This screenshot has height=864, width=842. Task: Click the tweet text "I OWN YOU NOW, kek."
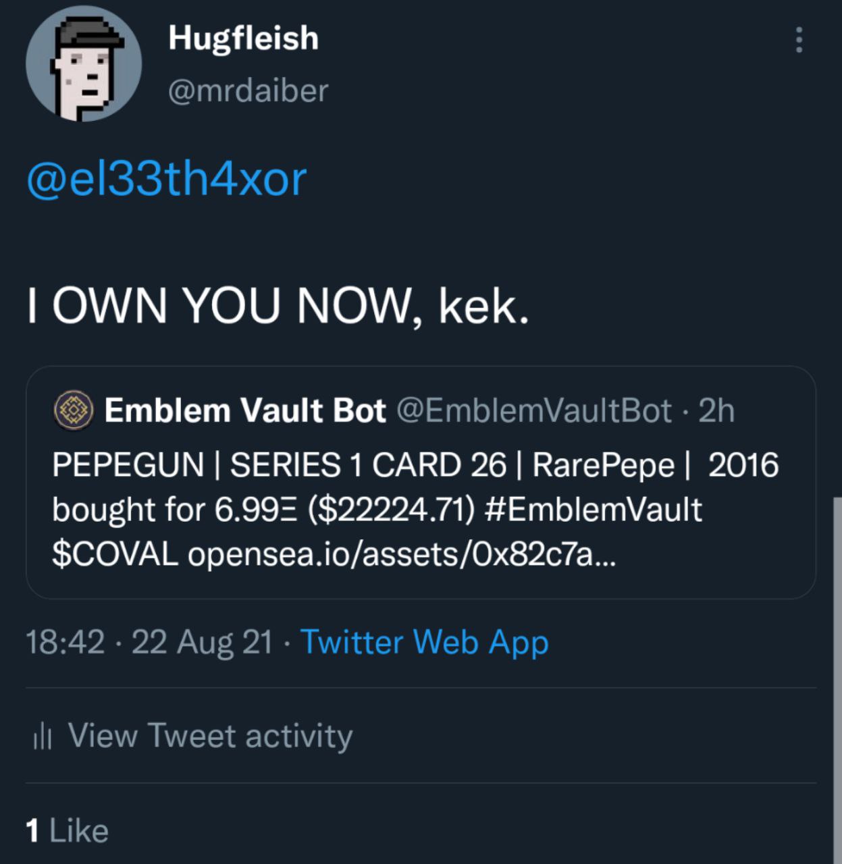[278, 306]
